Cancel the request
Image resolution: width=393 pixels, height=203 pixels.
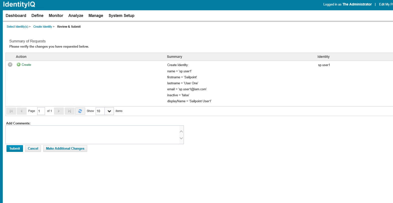(33, 148)
